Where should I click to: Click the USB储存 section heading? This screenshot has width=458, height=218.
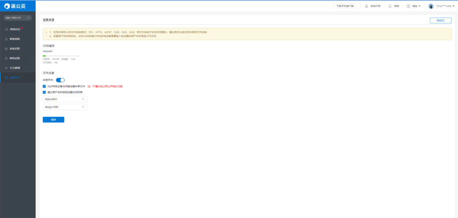(49, 46)
